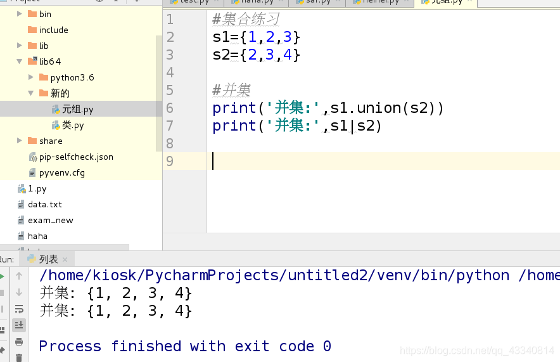Pin the run tab
The height and width of the screenshot is (362, 560).
[2, 349]
